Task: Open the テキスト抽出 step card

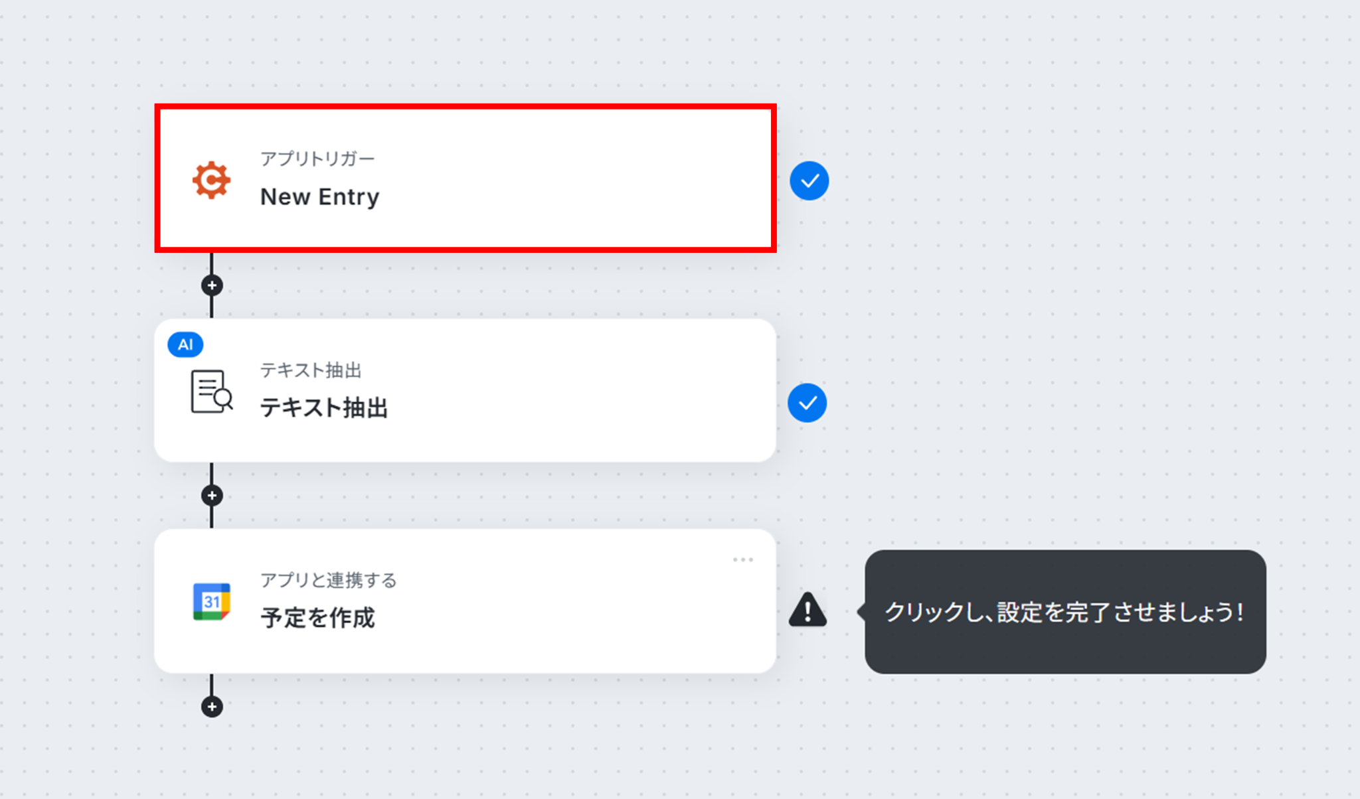Action: [465, 390]
